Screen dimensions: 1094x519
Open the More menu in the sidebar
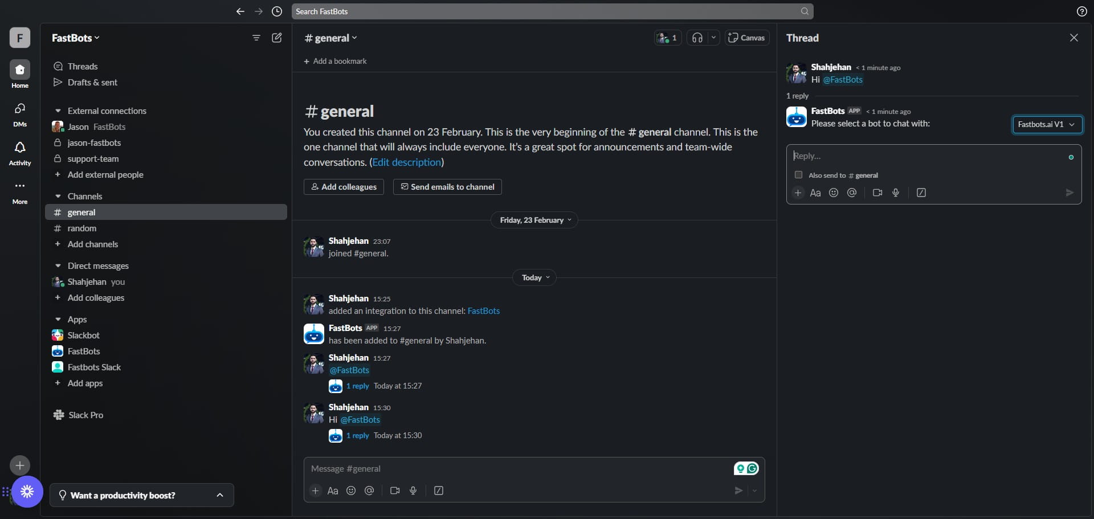tap(20, 192)
